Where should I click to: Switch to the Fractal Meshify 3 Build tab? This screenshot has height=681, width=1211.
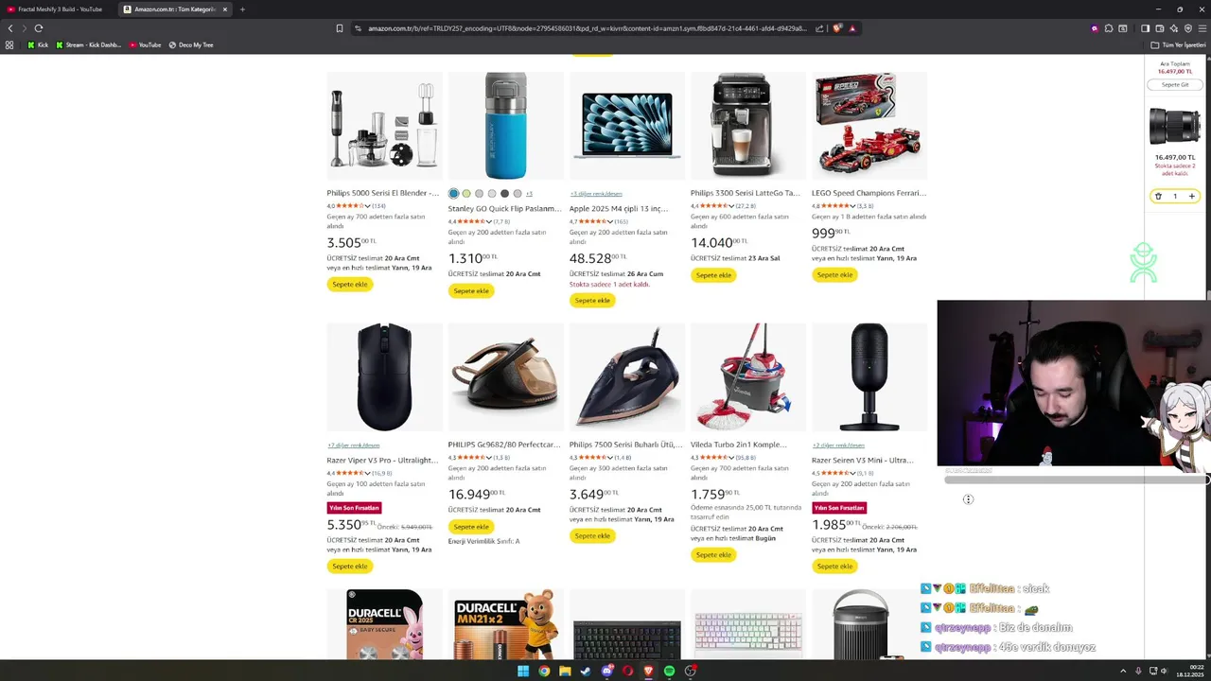pos(59,9)
